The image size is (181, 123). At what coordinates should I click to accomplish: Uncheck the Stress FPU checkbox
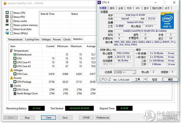tap(12, 17)
